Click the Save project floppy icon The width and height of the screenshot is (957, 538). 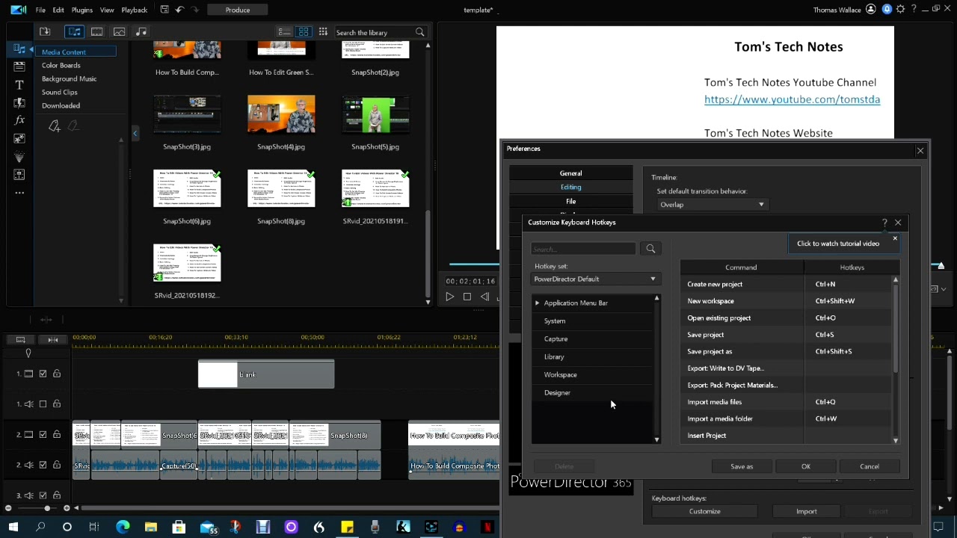(164, 10)
